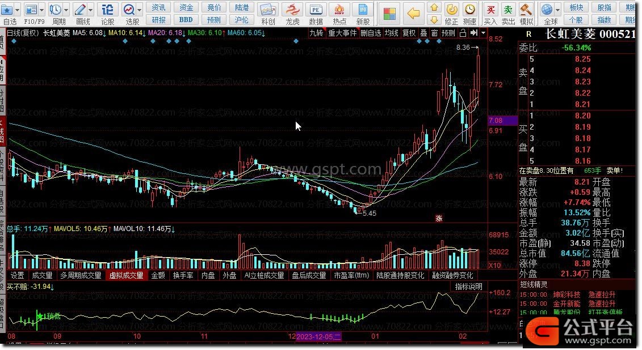Click the four-color window layout icon
Screen dimensions: 642x350
[389, 14]
